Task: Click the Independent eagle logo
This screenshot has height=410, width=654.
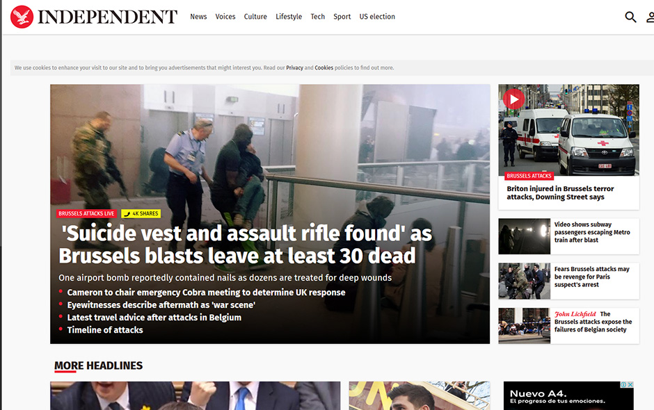Action: click(x=22, y=17)
